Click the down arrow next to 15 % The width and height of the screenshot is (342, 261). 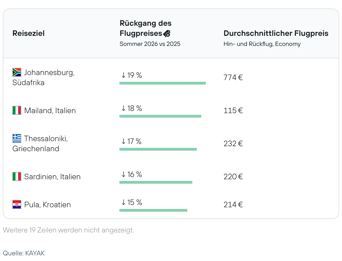point(123,202)
